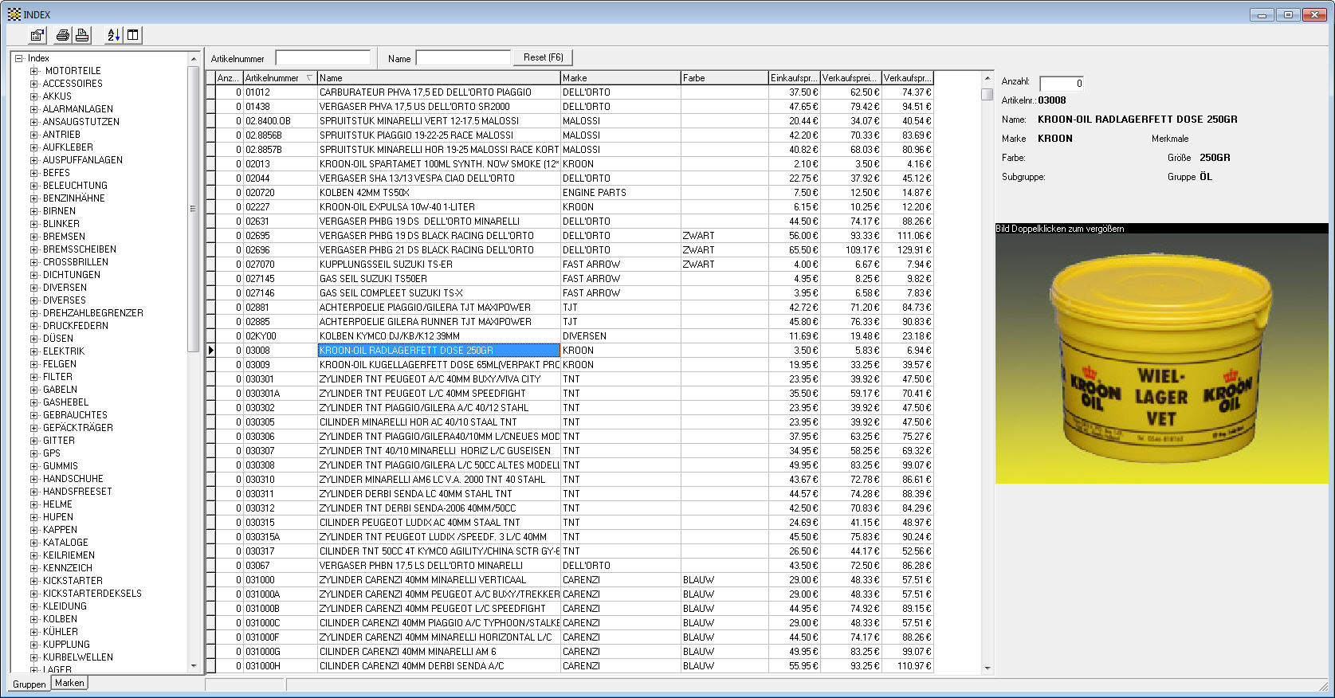The image size is (1335, 698).
Task: Click the Farbe column header
Action: (724, 78)
